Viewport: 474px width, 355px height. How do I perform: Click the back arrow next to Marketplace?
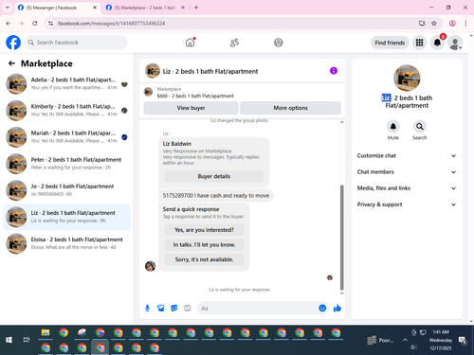point(11,63)
